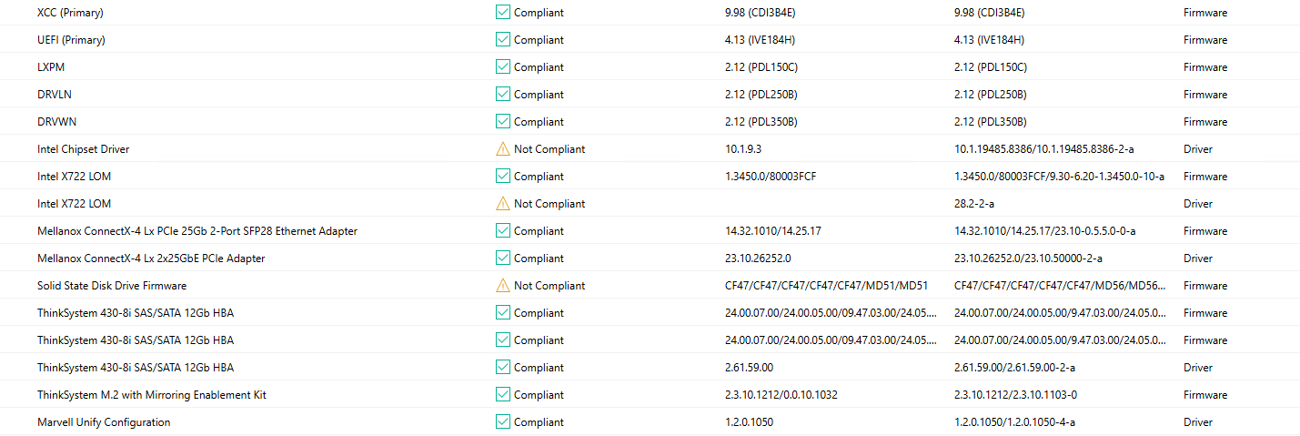Click the compliant checkmark icon for UEFI (Primary)
The image size is (1300, 436).
tap(502, 40)
